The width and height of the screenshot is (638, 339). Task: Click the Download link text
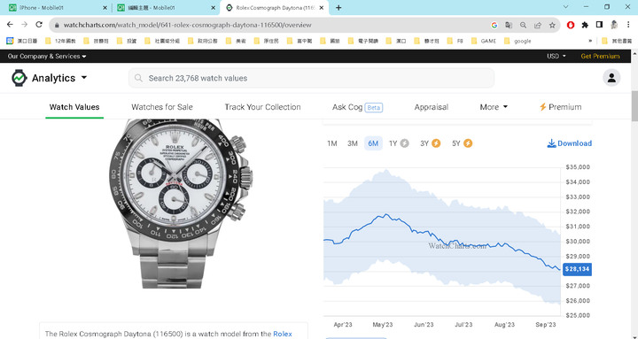pyautogui.click(x=574, y=143)
